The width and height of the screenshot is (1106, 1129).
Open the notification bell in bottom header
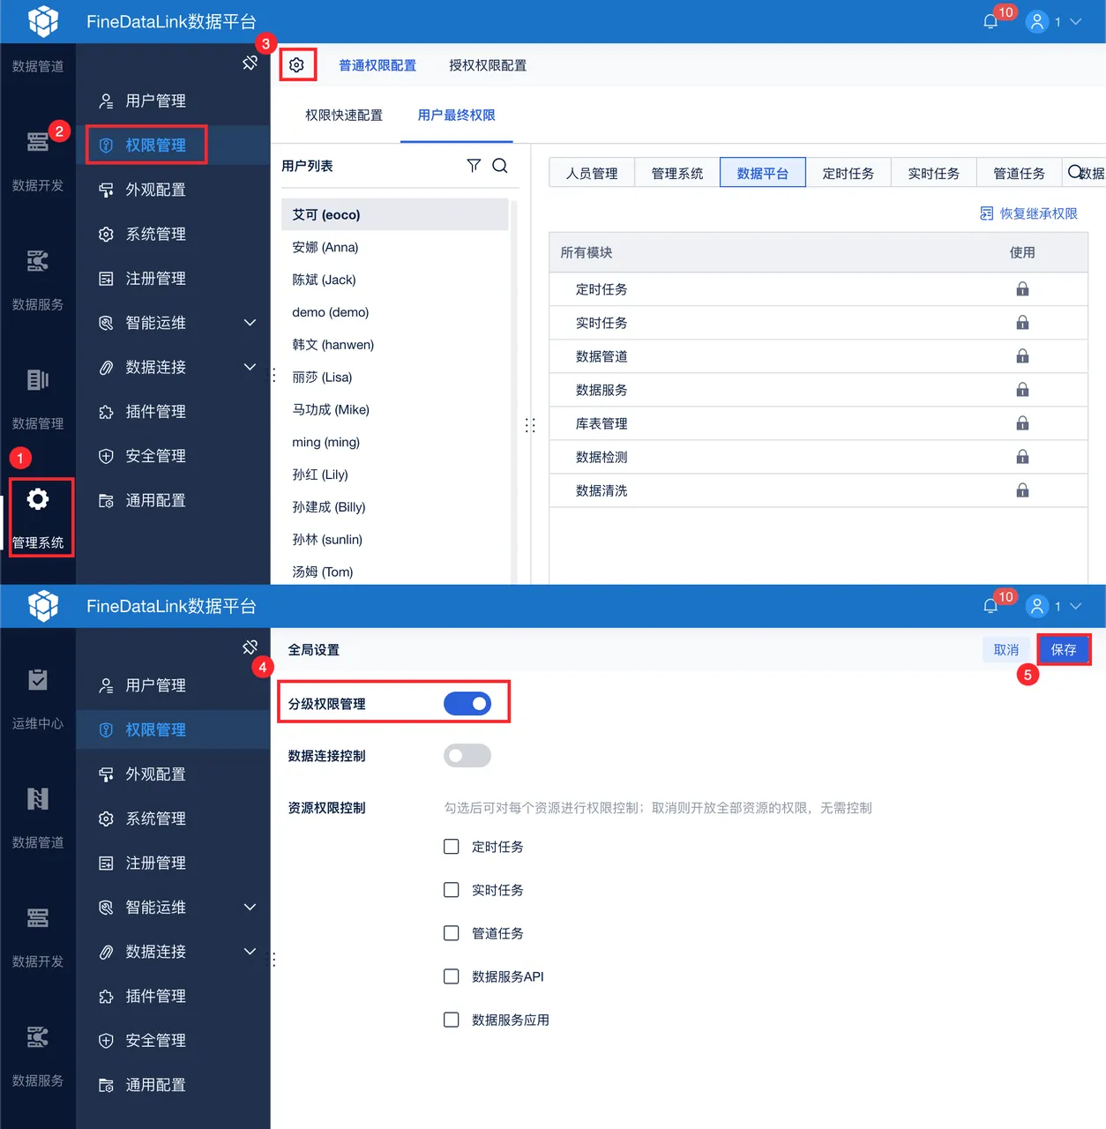(990, 606)
